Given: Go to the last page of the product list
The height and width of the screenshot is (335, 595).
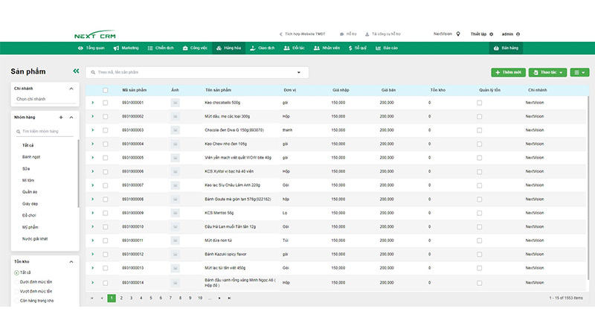Looking at the screenshot, I should coord(230,298).
